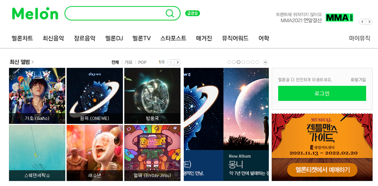
Task: Filter latest albums by 가요
Action: 129,63
